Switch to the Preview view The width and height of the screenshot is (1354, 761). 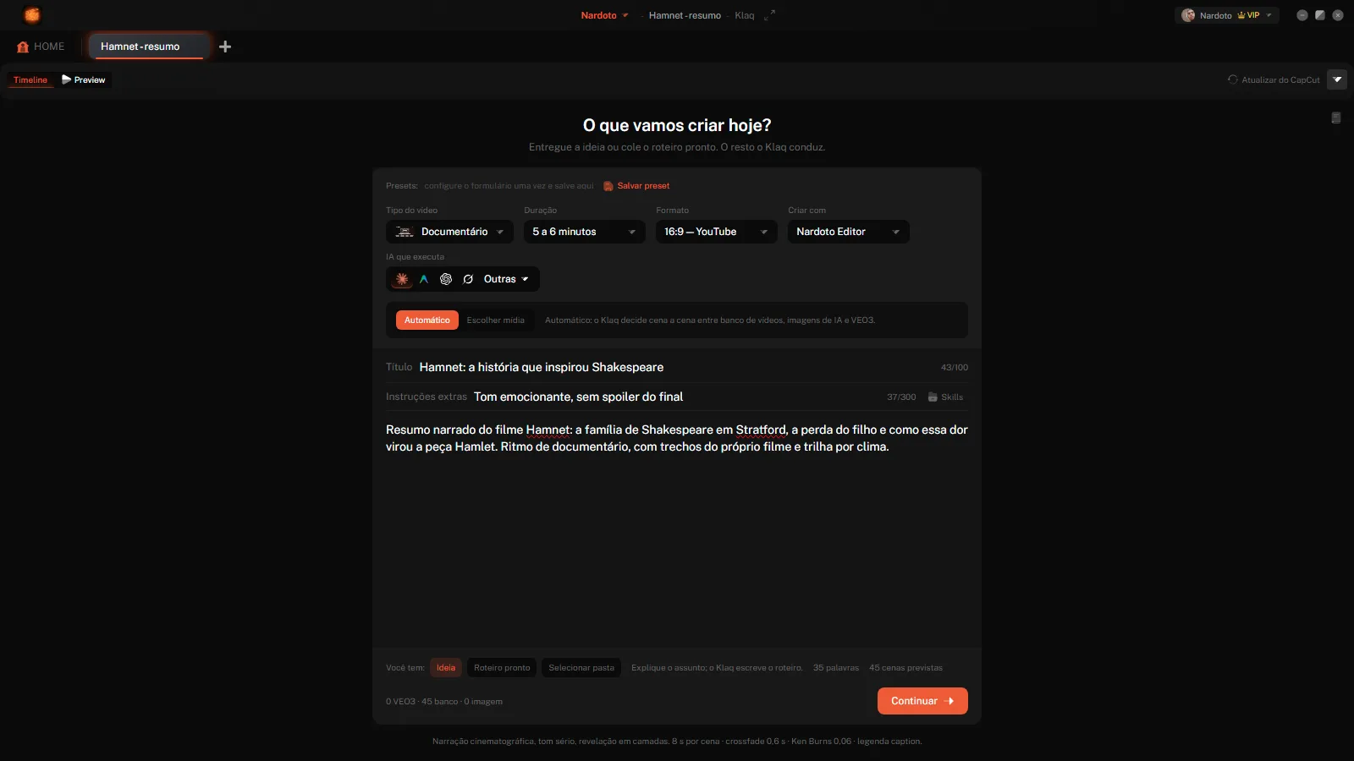point(84,80)
